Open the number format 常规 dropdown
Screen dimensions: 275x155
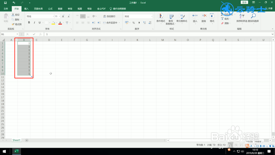click(x=152, y=16)
